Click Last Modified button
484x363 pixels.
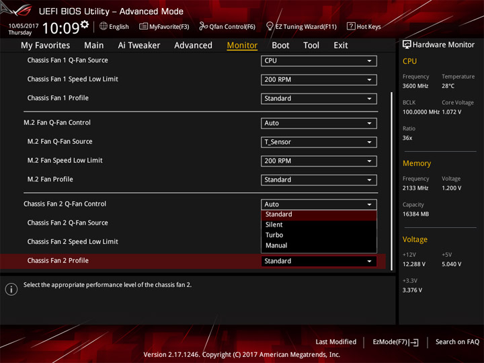tap(336, 342)
